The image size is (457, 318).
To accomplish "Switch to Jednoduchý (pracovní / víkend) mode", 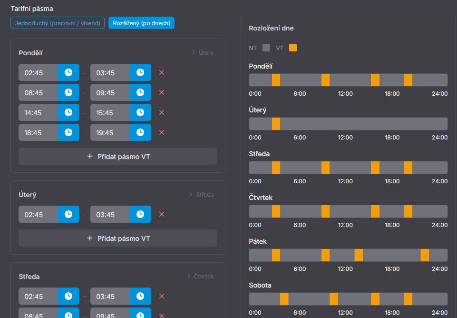I will click(x=58, y=23).
